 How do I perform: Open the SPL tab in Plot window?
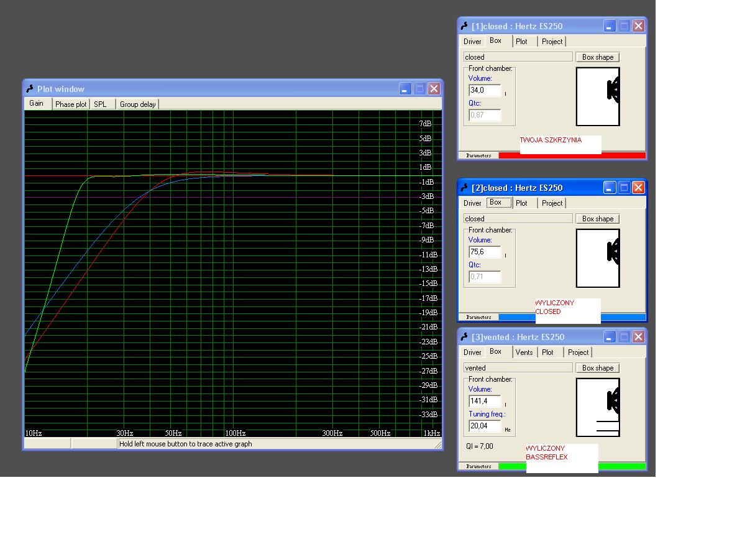pos(101,104)
